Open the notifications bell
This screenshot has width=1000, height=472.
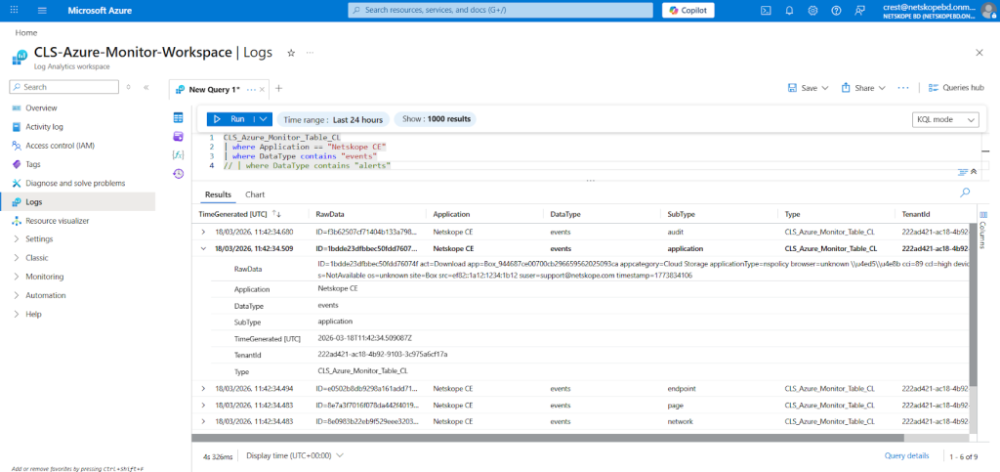789,10
